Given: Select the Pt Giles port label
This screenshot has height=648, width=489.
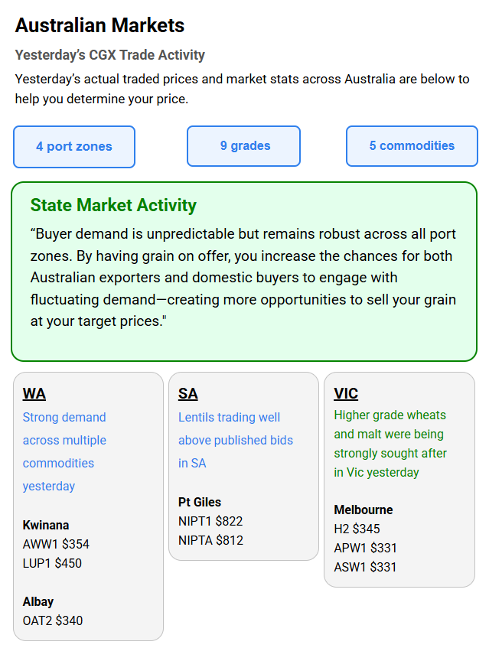Looking at the screenshot, I should [200, 502].
